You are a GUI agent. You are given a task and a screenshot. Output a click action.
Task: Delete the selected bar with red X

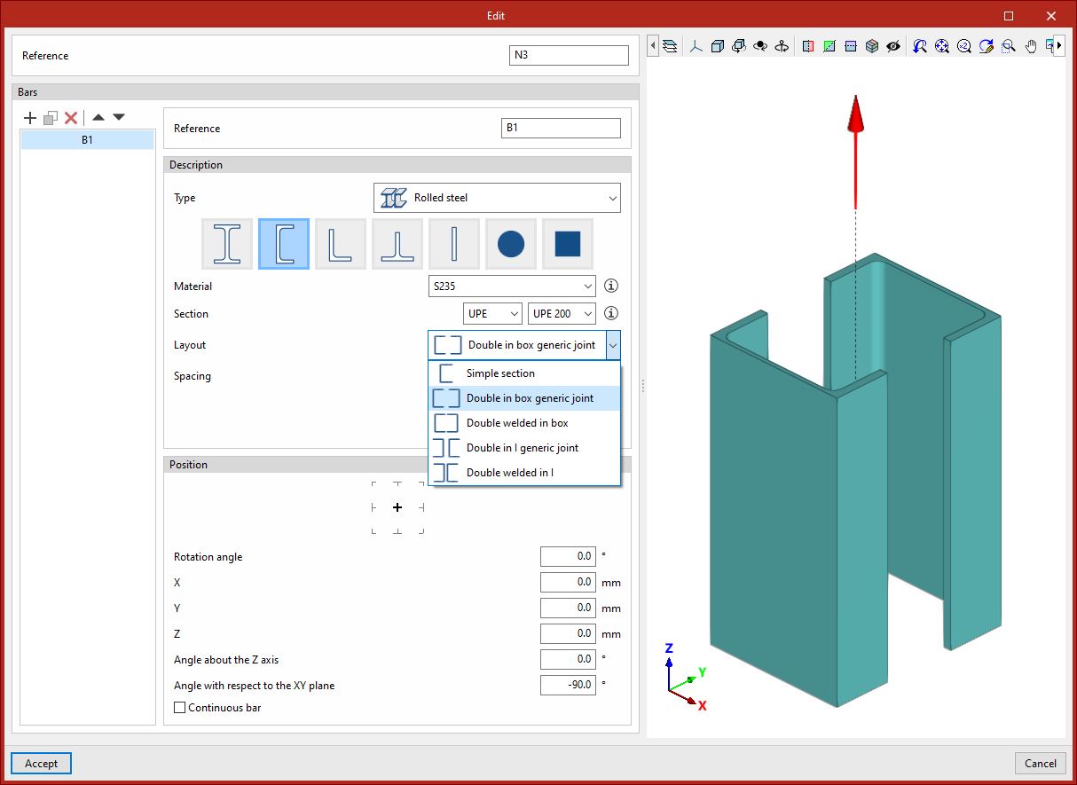coord(71,118)
